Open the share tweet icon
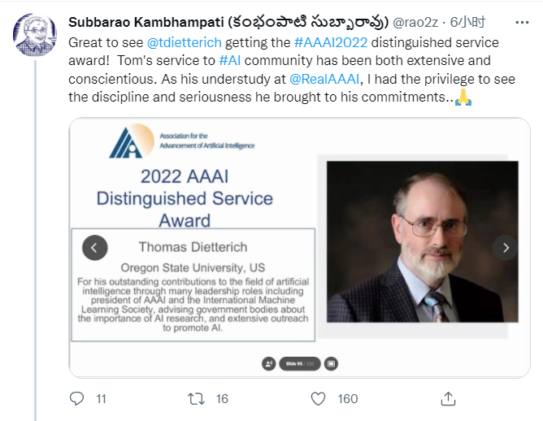This screenshot has height=421, width=543. click(x=448, y=398)
